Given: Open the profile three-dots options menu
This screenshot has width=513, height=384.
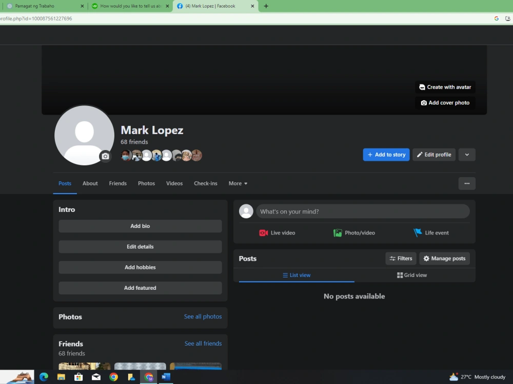Looking at the screenshot, I should 467,183.
